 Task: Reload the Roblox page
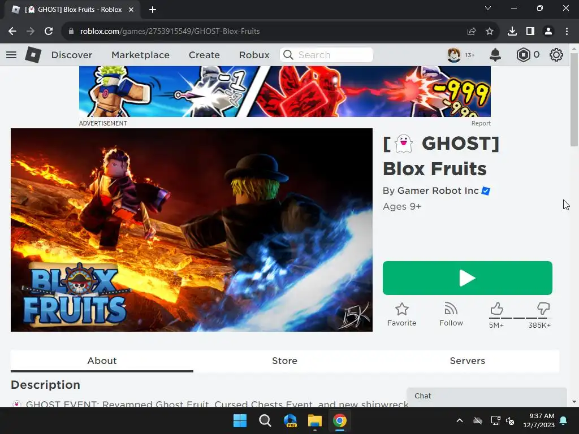(x=49, y=32)
